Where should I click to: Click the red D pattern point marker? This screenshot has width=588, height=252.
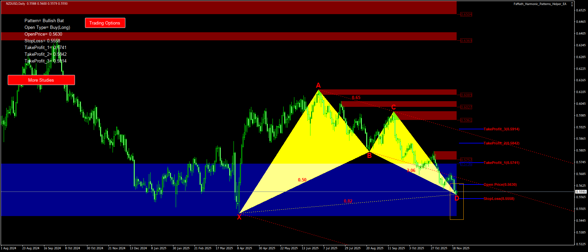point(457,198)
